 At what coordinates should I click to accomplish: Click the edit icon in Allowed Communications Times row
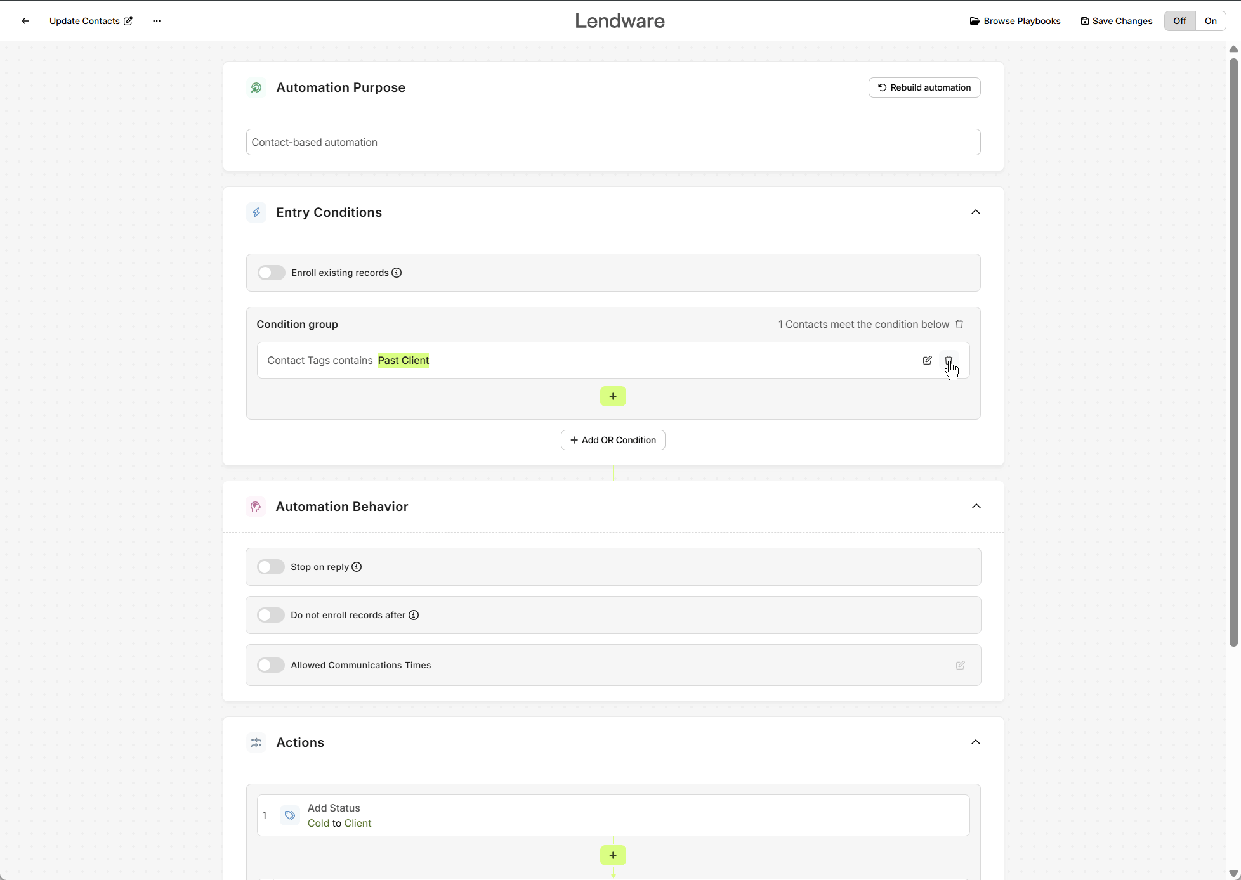[x=960, y=665]
